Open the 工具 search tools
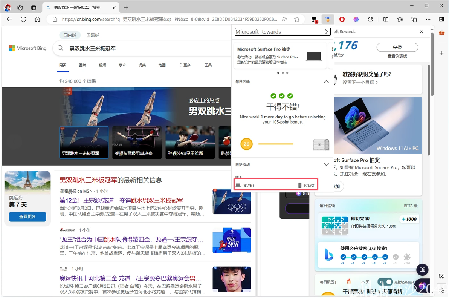Viewport: 449px width, 298px height. click(208, 65)
